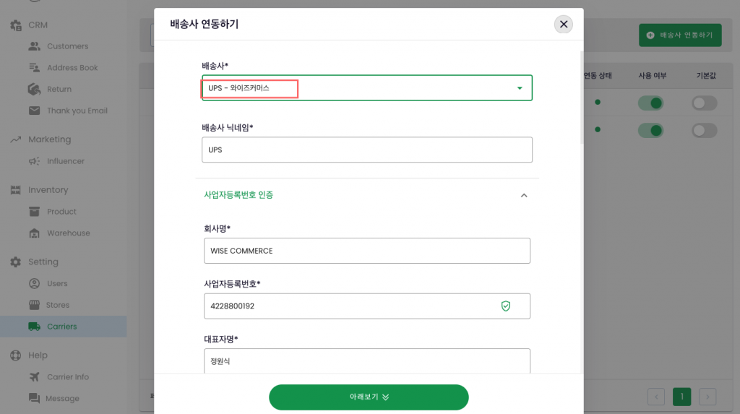Click the Thank you Email envelope icon

point(34,111)
